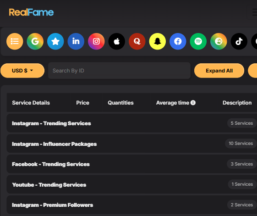Click the 10 Services badge

coord(241,144)
